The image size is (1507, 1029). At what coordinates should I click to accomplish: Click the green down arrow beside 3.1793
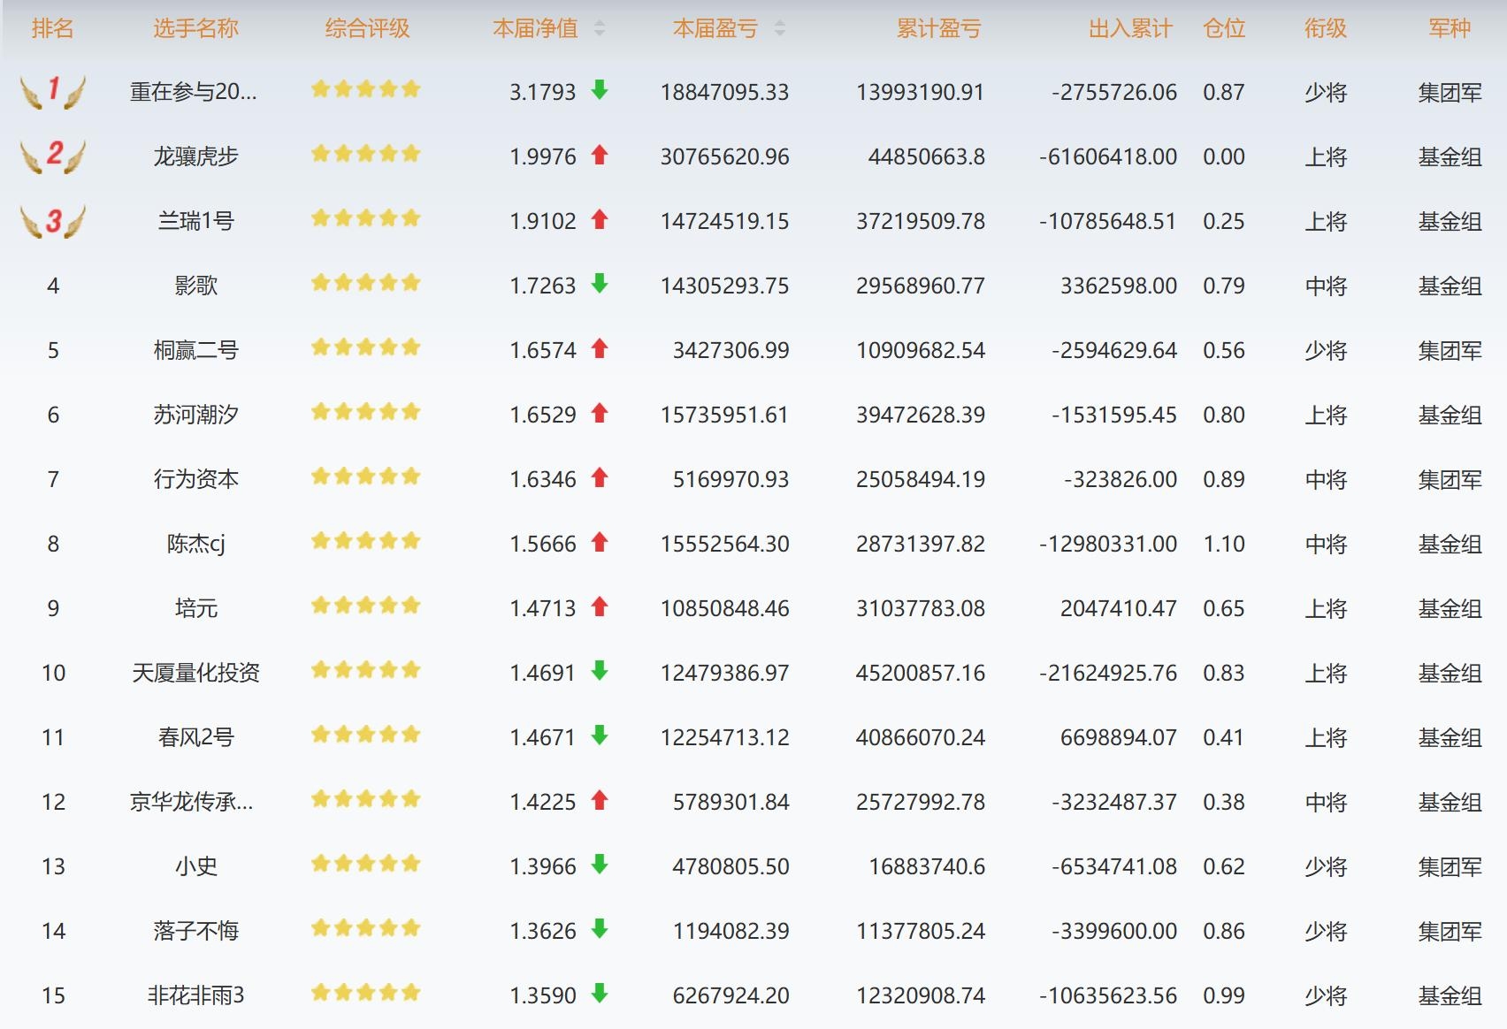point(600,90)
